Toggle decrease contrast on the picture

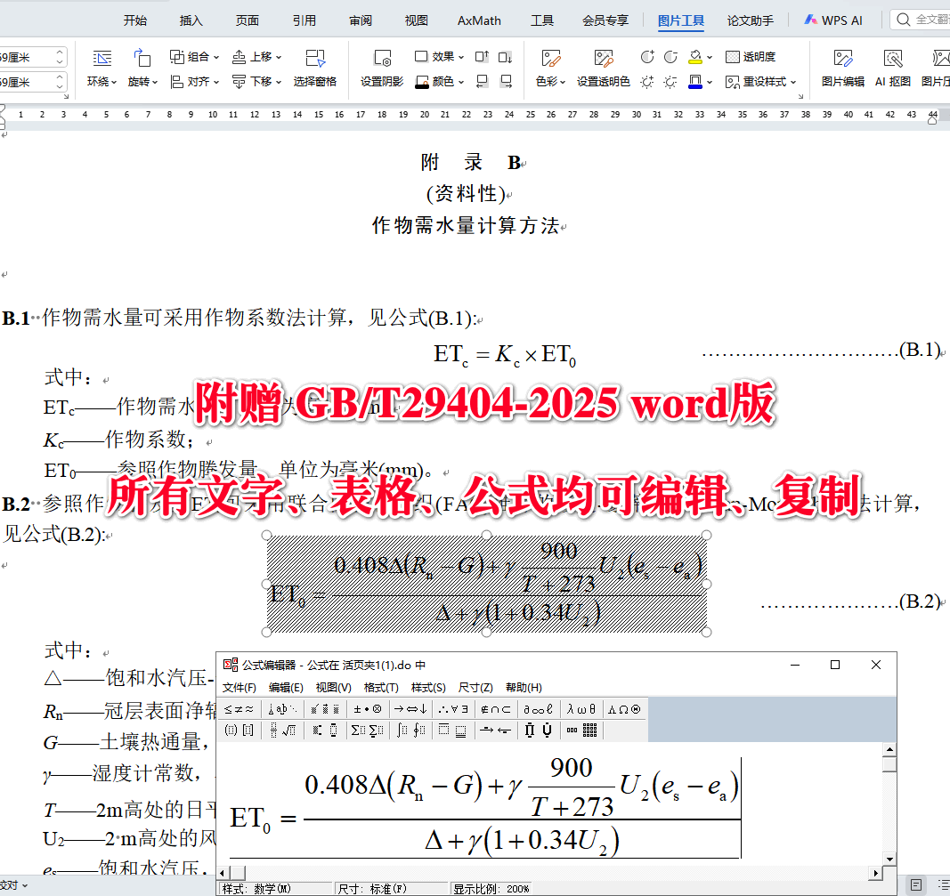(669, 55)
